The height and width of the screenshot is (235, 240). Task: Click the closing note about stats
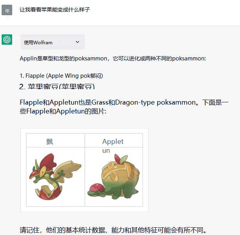coord(113,230)
